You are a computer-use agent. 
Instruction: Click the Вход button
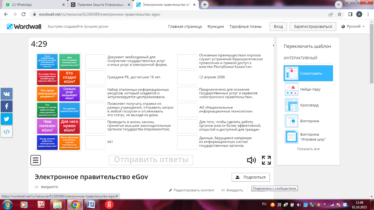[278, 27]
